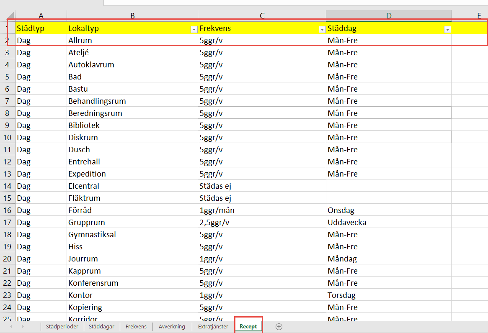Open the Städdagar sheet tab
The width and height of the screenshot is (488, 333).
point(101,327)
